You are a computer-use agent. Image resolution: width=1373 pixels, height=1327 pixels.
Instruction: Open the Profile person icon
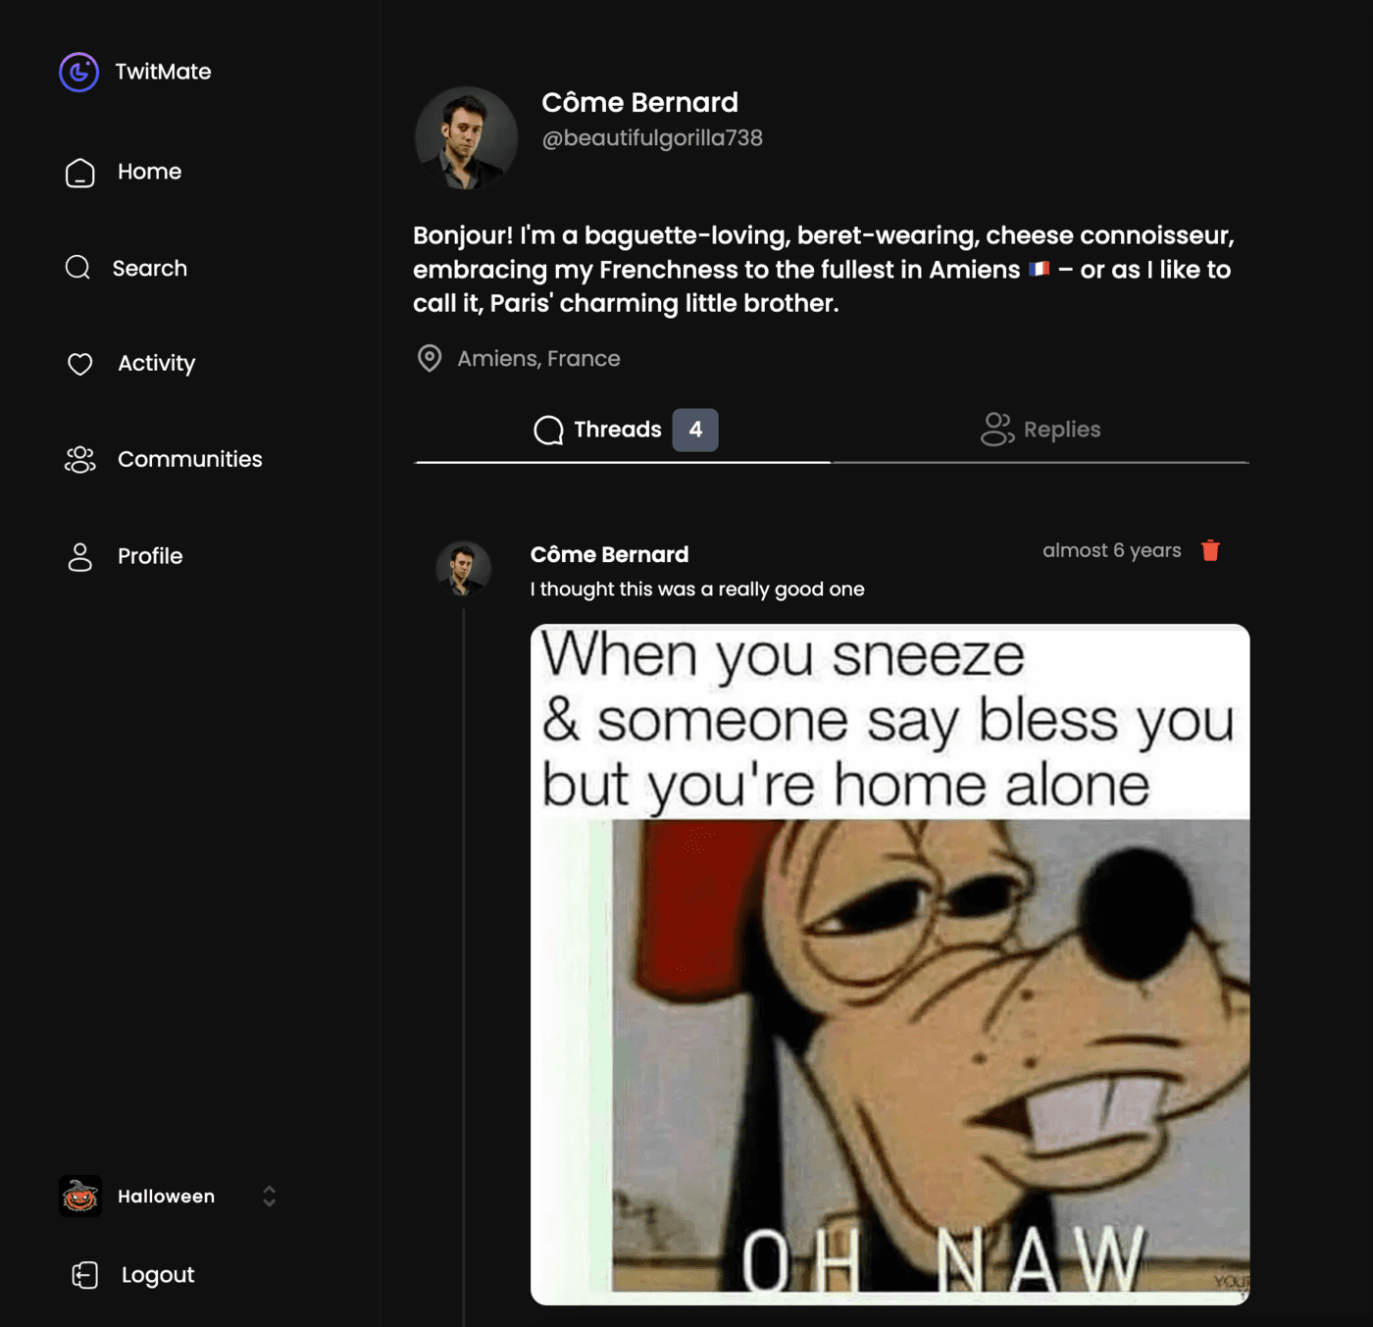click(x=80, y=556)
